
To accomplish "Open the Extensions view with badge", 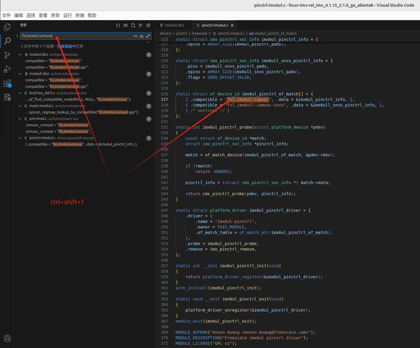I will click(7, 83).
